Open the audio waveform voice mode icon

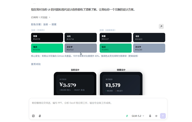(x=156, y=116)
